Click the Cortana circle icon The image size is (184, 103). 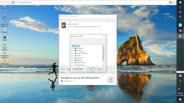(180, 12)
